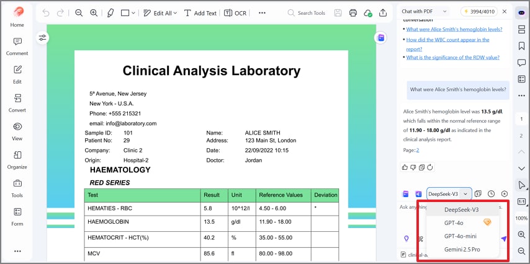Start a new chat conversation

pos(478,194)
